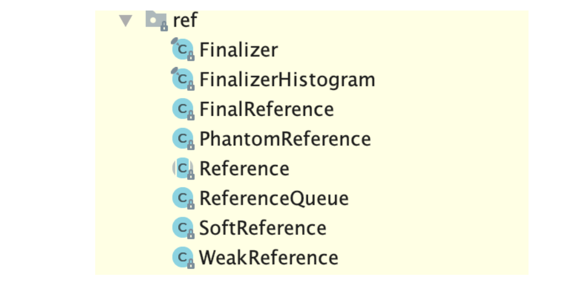Click the ref package folder icon
Screen dimensions: 580x287
(155, 20)
